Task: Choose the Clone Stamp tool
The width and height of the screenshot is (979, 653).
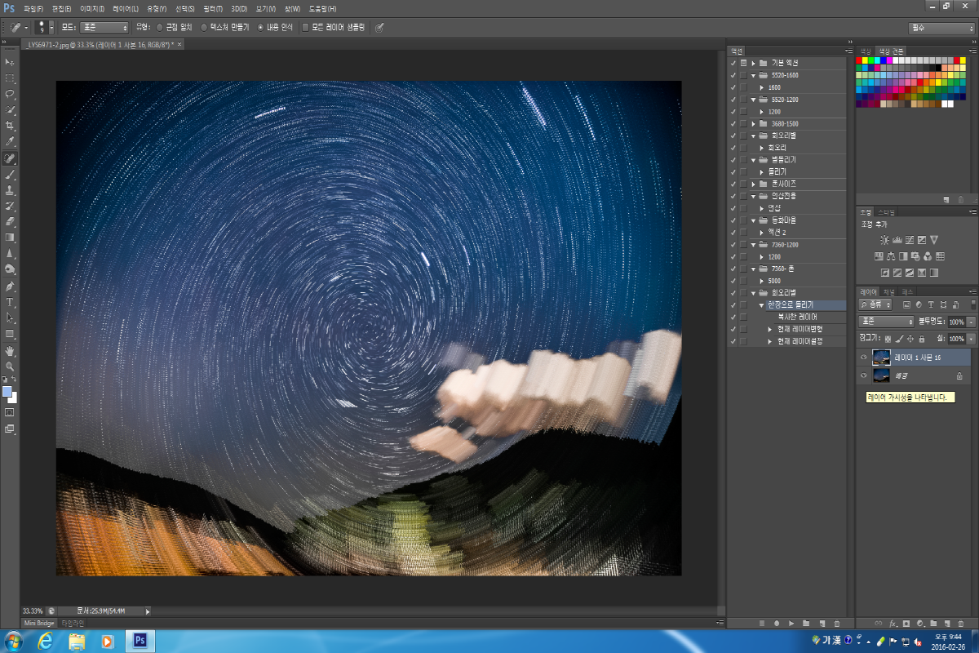Action: (10, 189)
